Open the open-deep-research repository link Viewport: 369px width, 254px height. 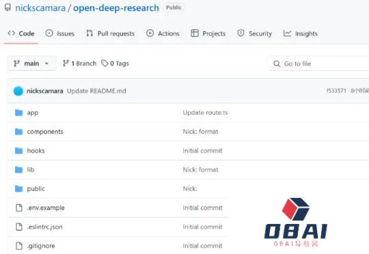[x=116, y=8]
